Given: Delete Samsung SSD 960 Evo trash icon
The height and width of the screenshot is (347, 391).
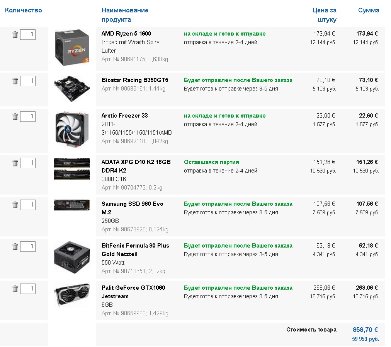Looking at the screenshot, I should coord(15,205).
